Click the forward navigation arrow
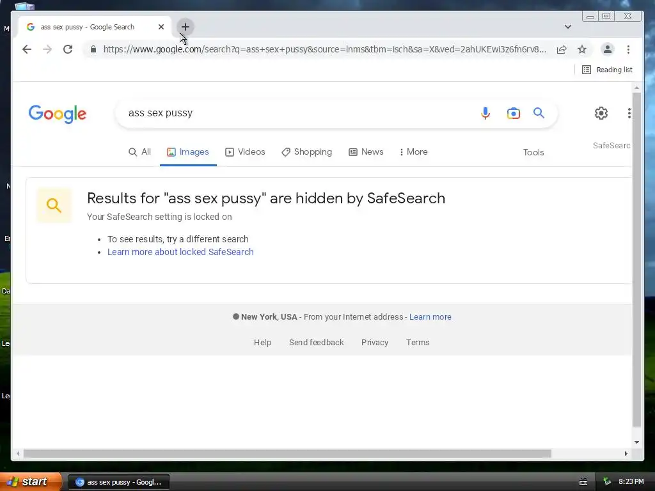The width and height of the screenshot is (655, 491). click(47, 49)
